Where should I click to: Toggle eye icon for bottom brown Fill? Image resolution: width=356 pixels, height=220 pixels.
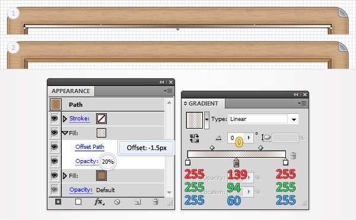[54, 176]
